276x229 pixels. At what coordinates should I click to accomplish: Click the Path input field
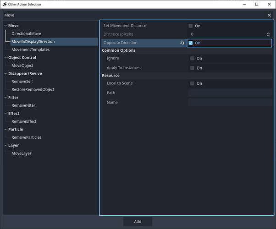230,93
